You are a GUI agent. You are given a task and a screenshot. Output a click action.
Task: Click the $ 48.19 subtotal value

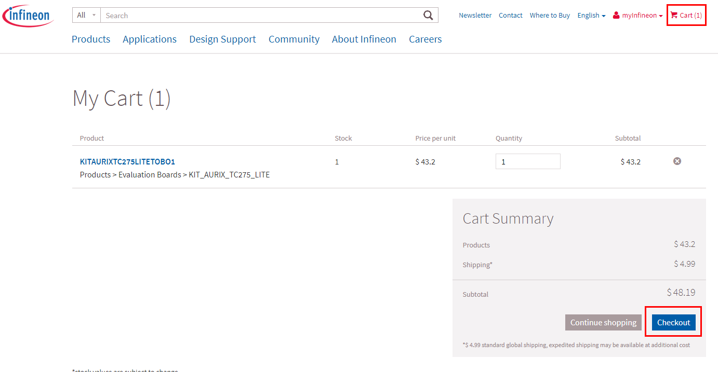(681, 293)
